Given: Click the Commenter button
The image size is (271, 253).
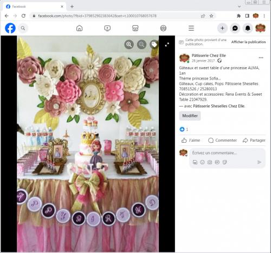Looking at the screenshot, I should 222,140.
